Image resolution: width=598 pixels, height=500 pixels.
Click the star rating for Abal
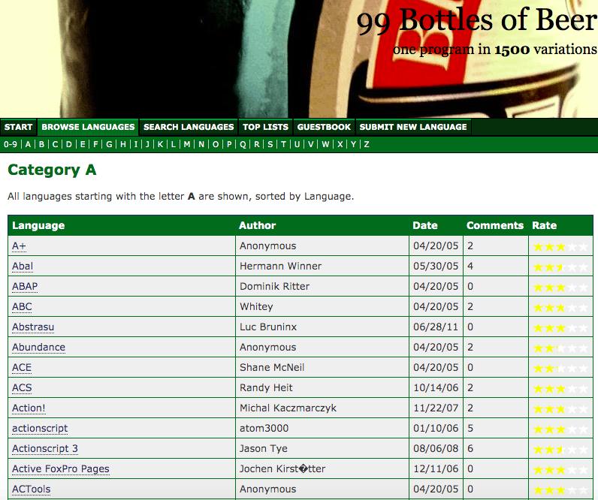point(560,267)
